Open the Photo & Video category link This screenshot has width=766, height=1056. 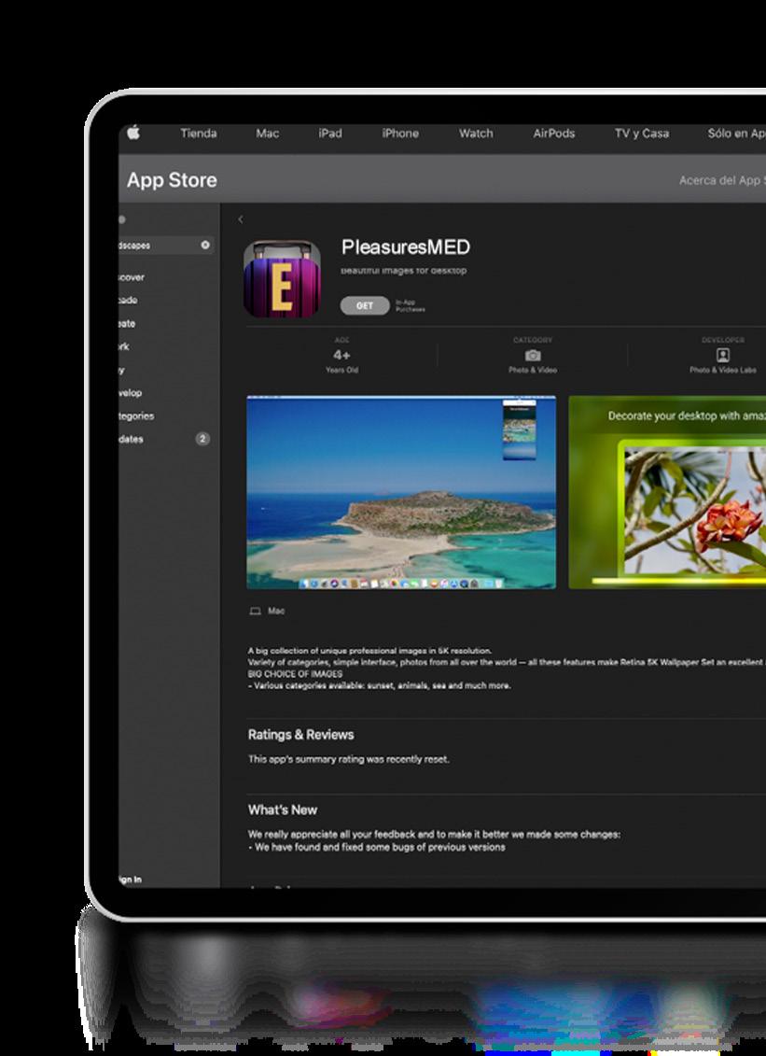point(533,370)
